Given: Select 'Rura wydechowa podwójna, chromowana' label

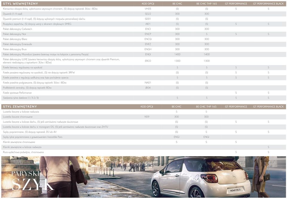Looking at the screenshot, I should pos(23,152).
